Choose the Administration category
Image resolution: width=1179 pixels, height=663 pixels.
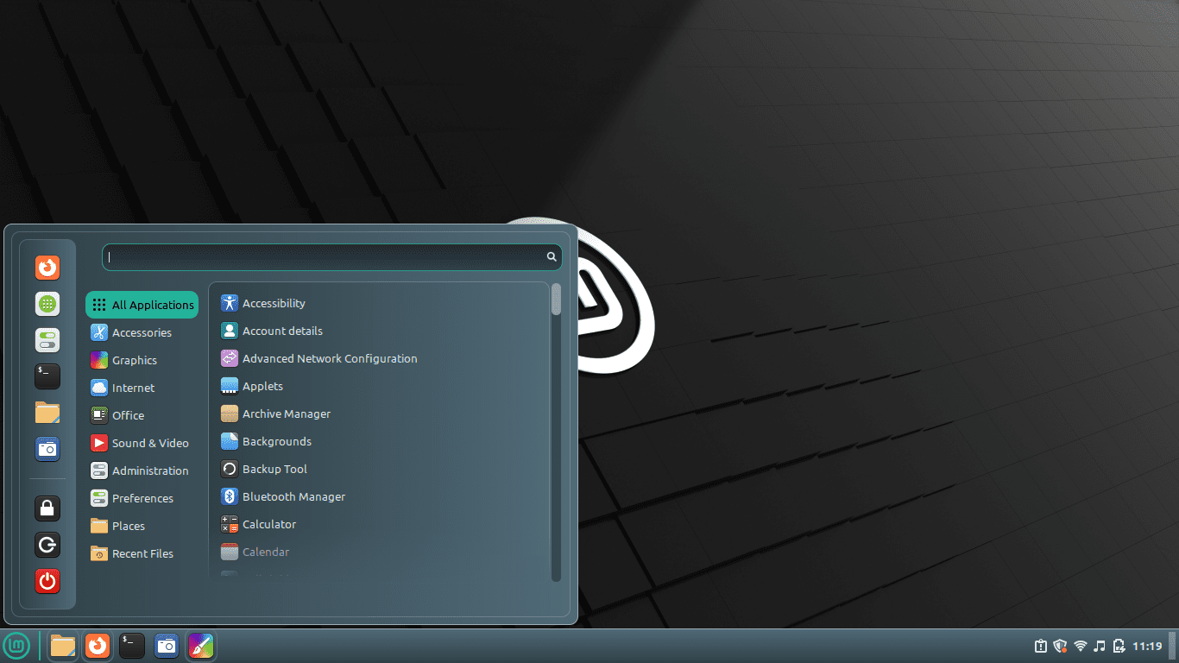(149, 470)
